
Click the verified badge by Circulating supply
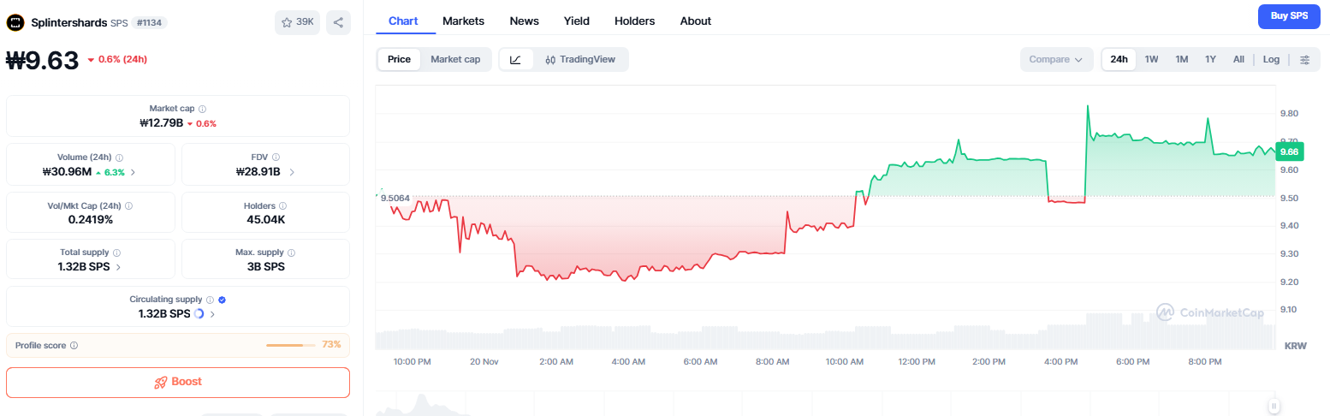pyautogui.click(x=223, y=300)
